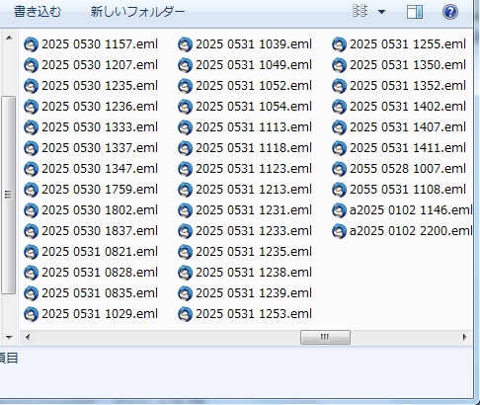480x405 pixels.
Task: Select file 2025 0530 1759.eml
Action: pyautogui.click(x=91, y=190)
